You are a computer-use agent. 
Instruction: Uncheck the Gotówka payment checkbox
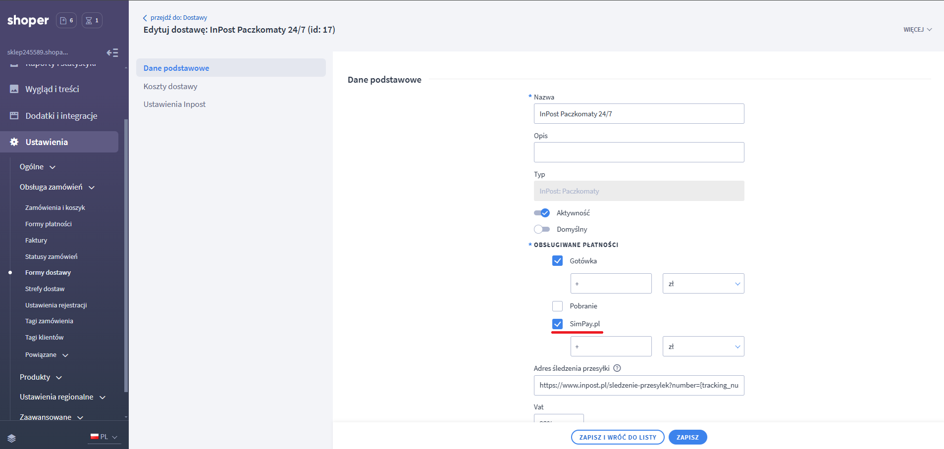(557, 261)
